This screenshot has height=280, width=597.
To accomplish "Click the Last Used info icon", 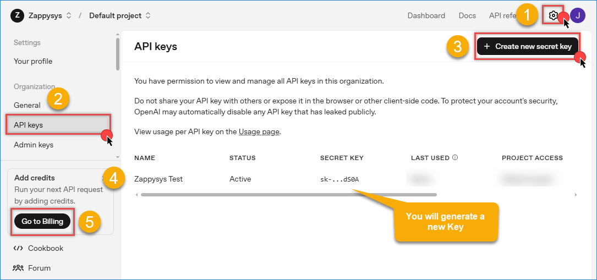I will pos(455,158).
